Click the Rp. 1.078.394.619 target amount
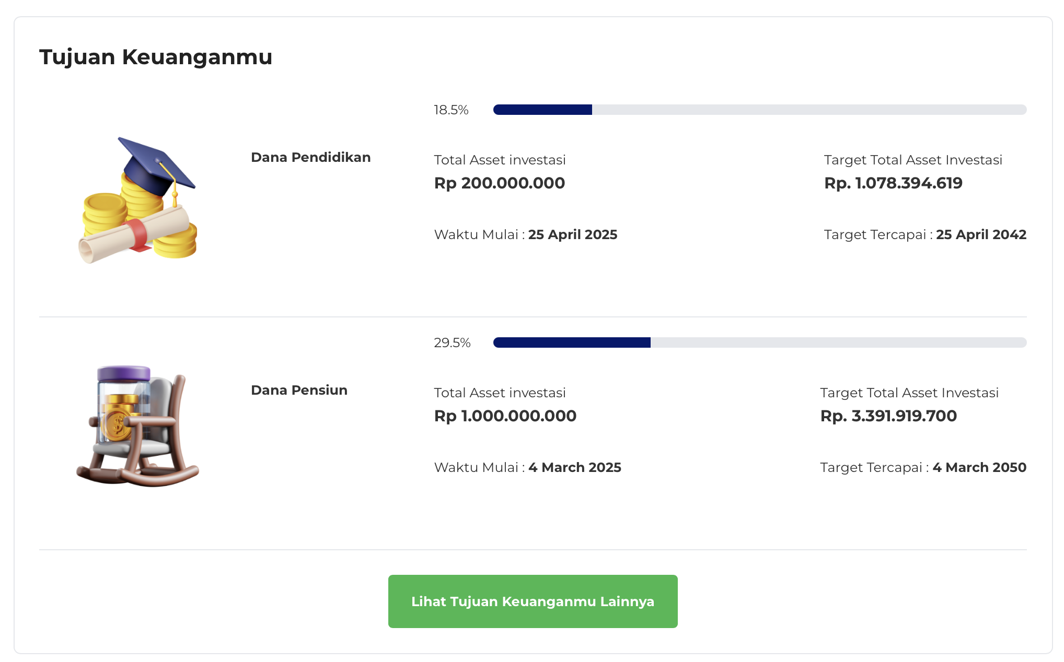This screenshot has height=662, width=1064. click(x=893, y=183)
